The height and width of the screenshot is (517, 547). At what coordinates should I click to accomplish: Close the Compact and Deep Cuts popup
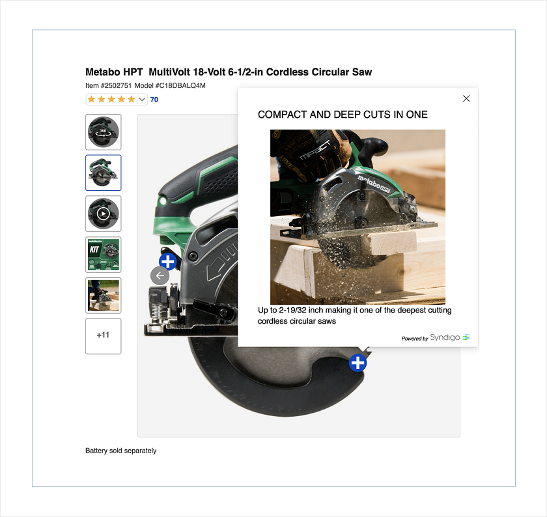(x=466, y=98)
